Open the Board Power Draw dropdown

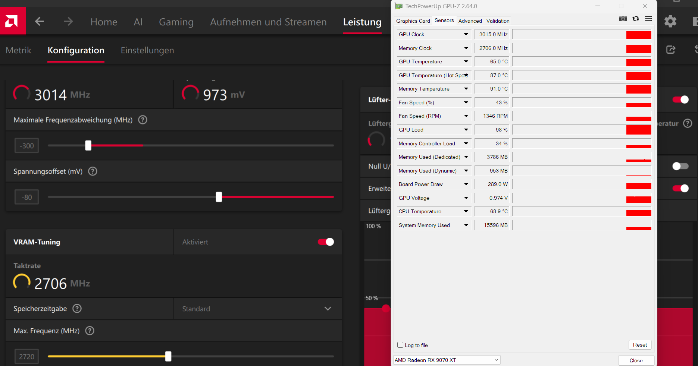click(x=466, y=184)
